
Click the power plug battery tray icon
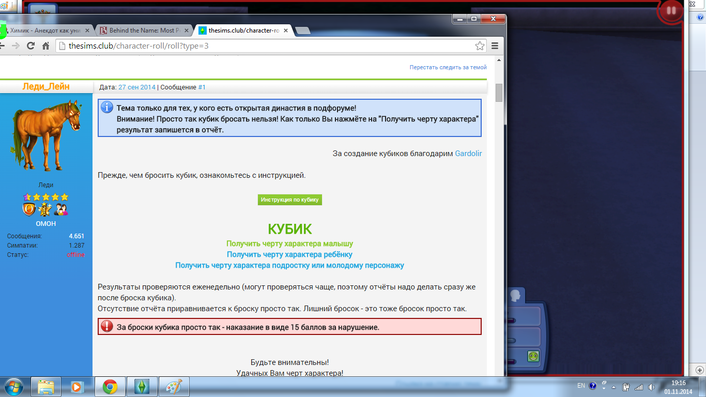pos(626,386)
